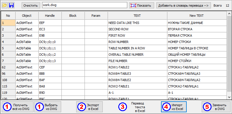Select cell ROW1-TABLE2
The height and width of the screenshot is (114, 232).
coord(137,67)
